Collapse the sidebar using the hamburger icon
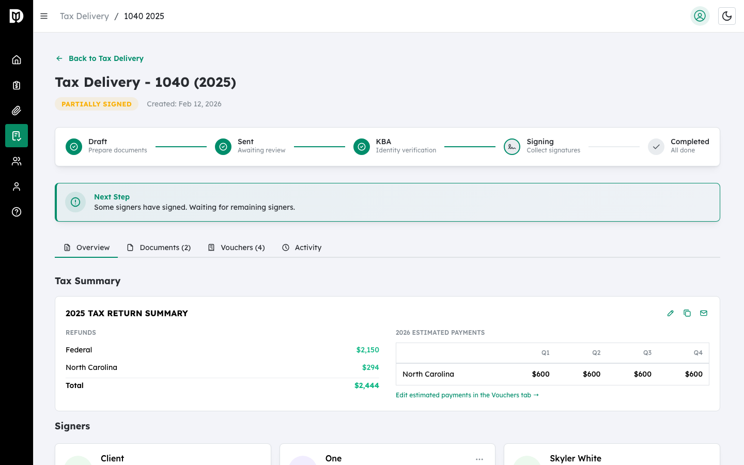The image size is (744, 465). point(44,16)
